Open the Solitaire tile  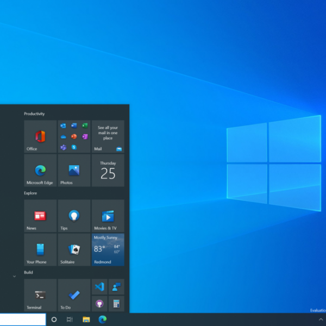coord(74,249)
